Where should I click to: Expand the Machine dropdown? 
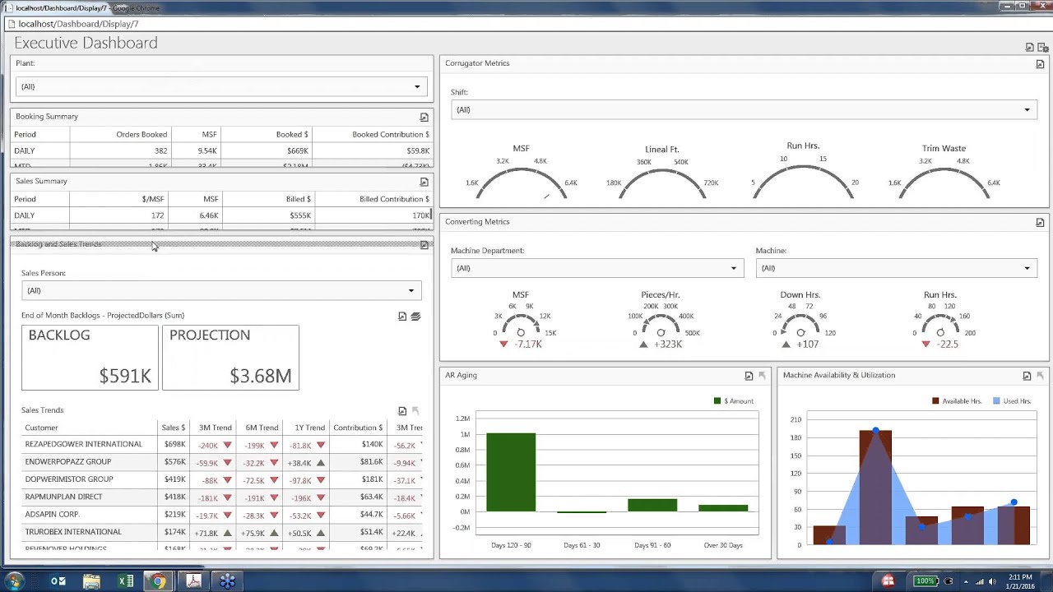(x=897, y=268)
